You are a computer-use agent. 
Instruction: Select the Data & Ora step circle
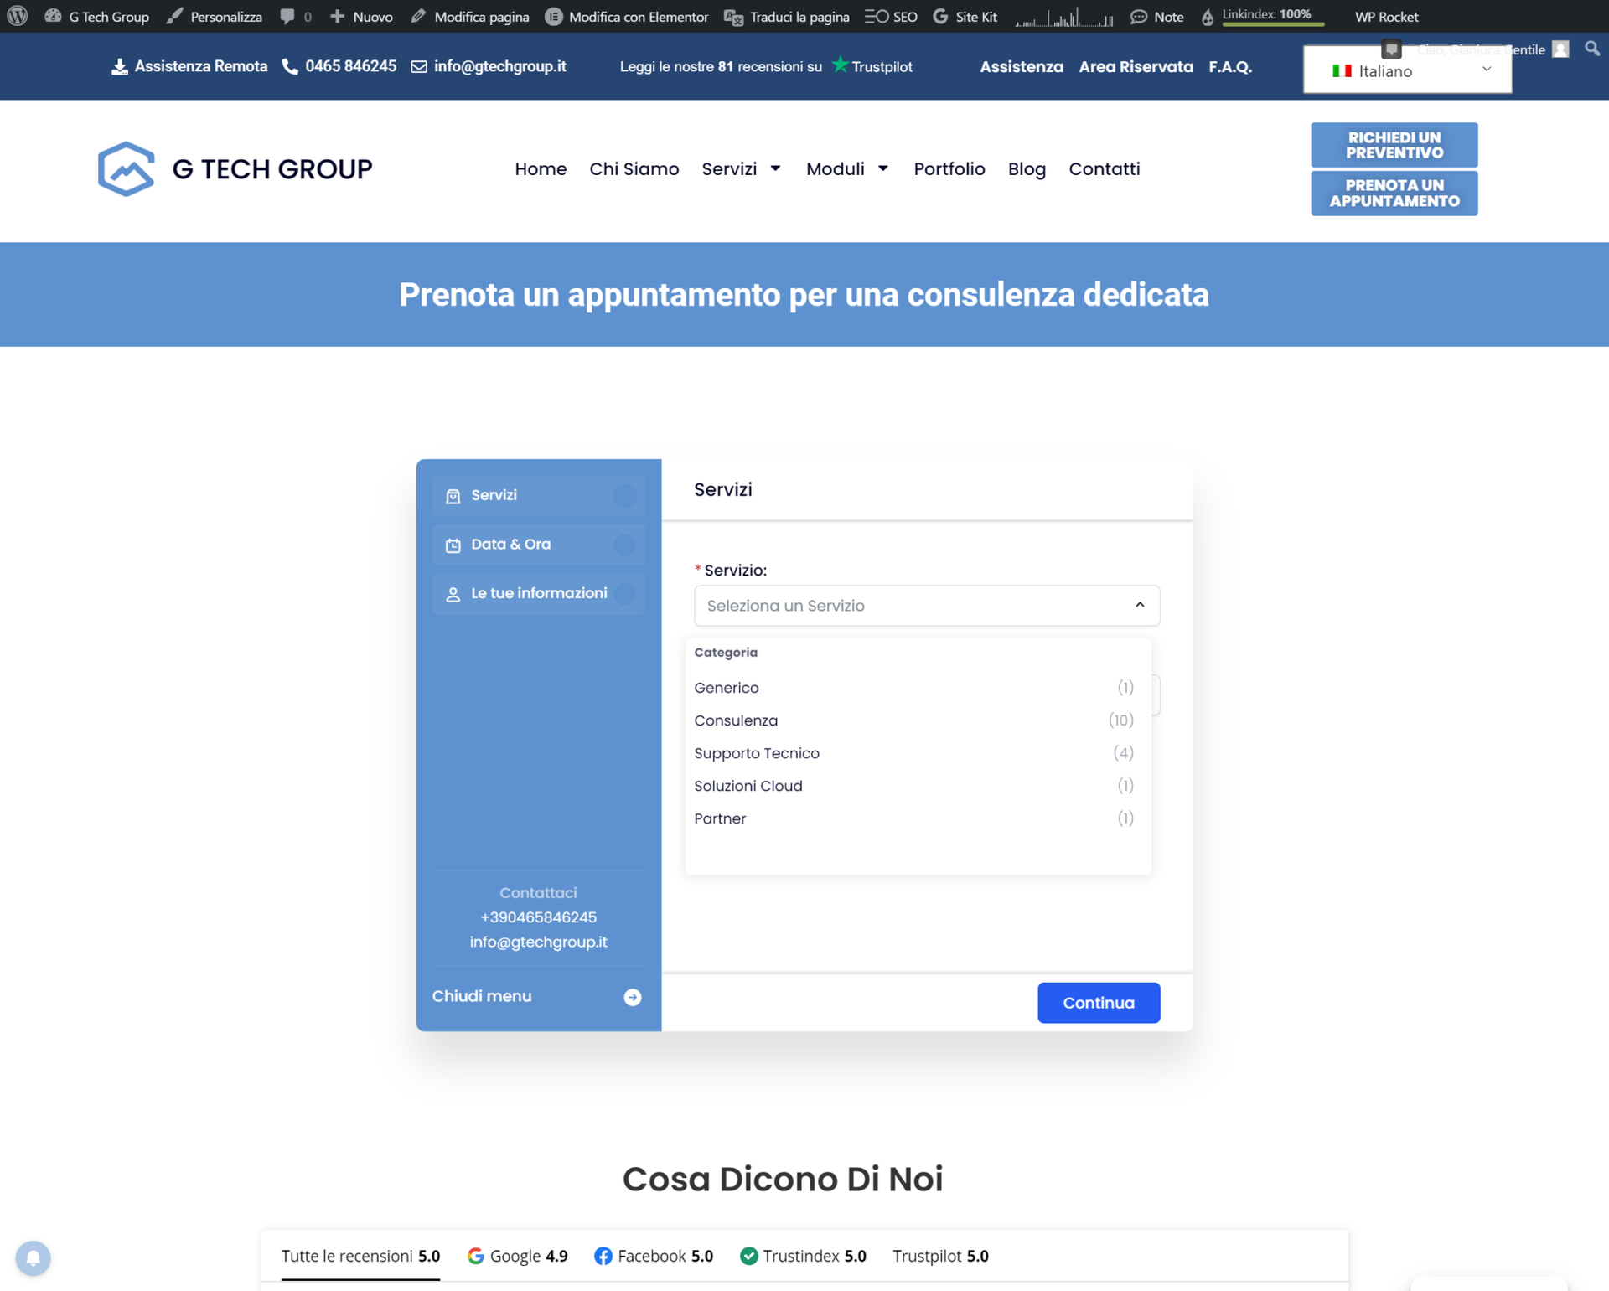click(x=624, y=545)
